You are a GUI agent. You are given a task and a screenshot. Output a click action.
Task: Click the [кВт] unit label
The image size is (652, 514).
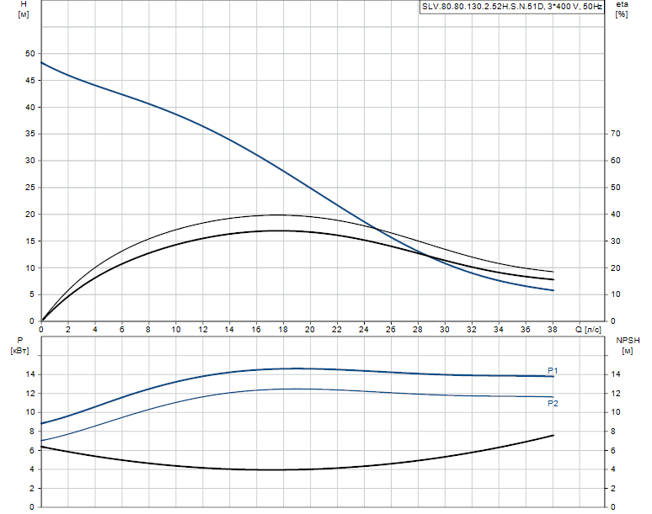coord(19,351)
